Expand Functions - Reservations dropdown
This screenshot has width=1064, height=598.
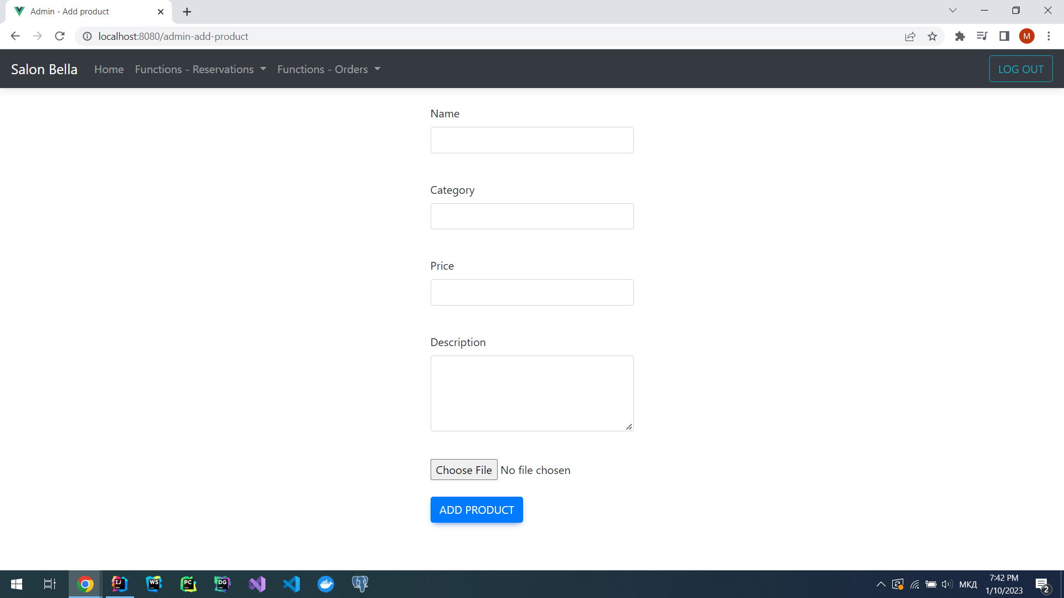coord(200,69)
